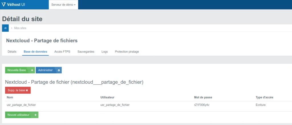Click the database title nextcloud___partage_de_fichier
The width and height of the screenshot is (292, 125).
click(x=74, y=82)
